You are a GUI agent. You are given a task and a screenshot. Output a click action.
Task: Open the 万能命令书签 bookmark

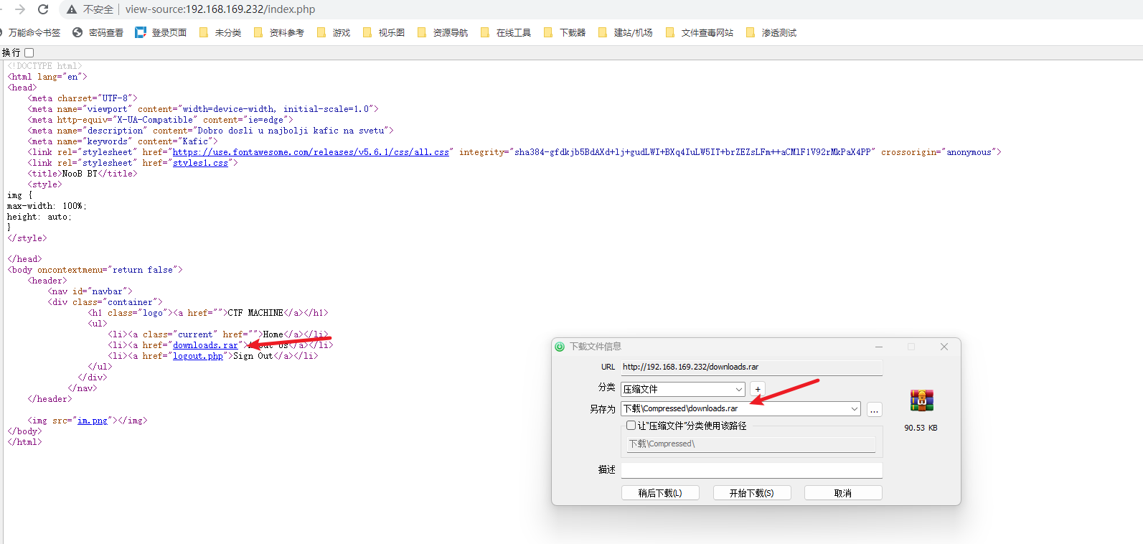(x=30, y=32)
